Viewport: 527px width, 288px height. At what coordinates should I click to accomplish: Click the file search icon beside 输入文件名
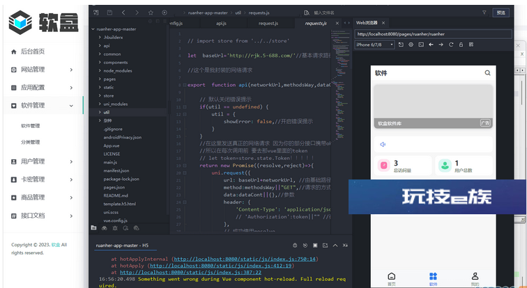tap(307, 13)
